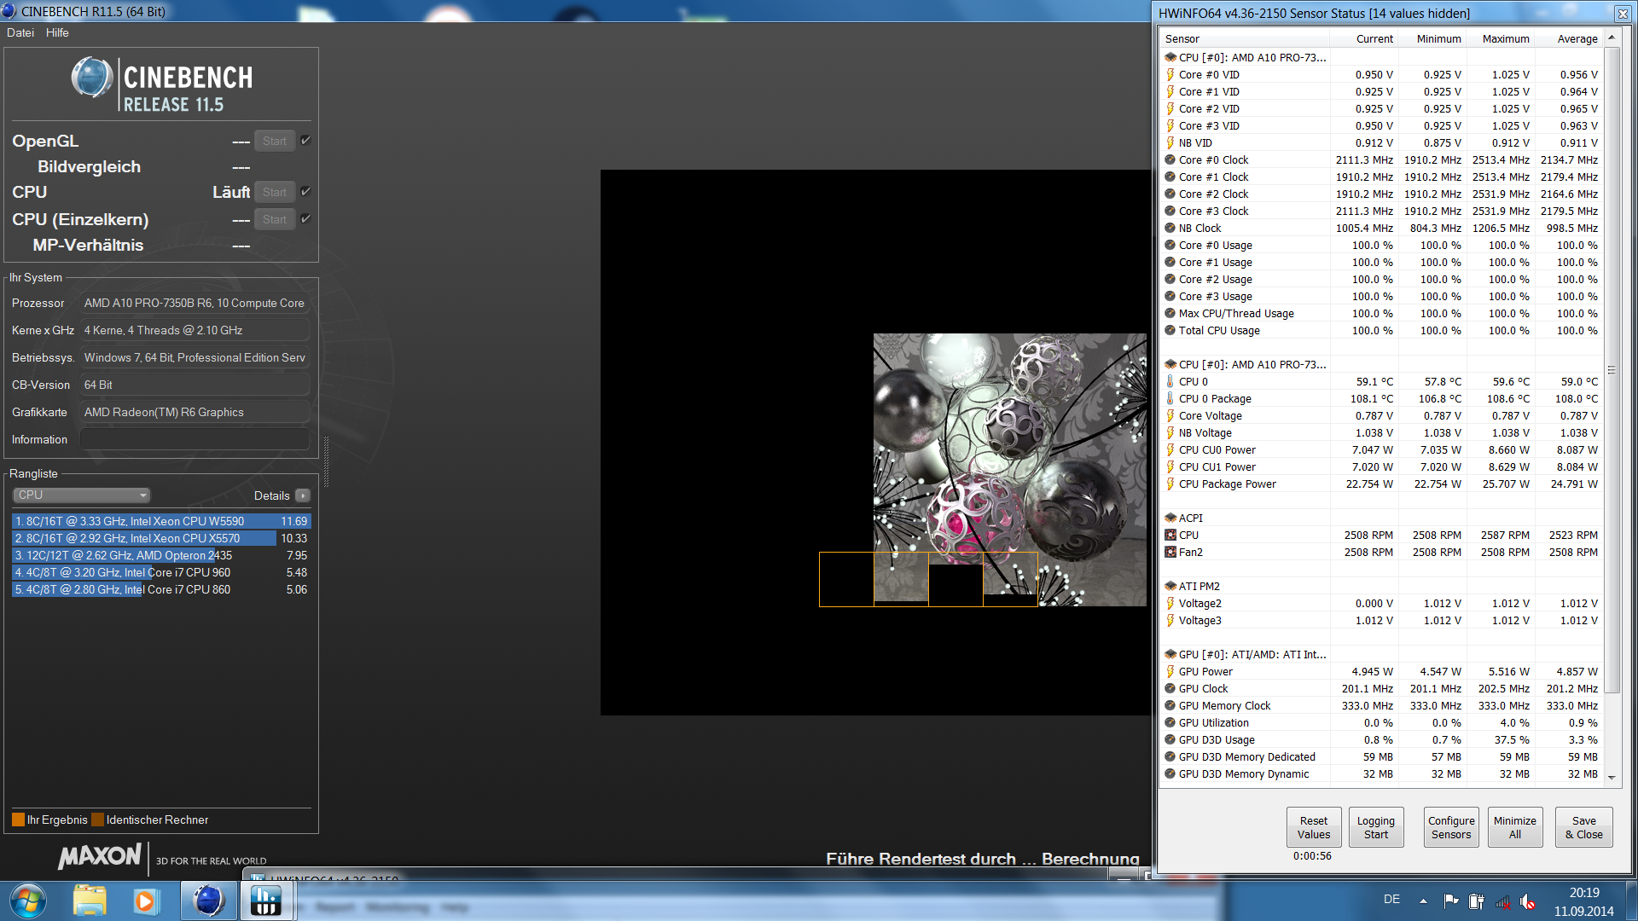The image size is (1638, 921).
Task: Click the Current column header
Action: (x=1363, y=39)
